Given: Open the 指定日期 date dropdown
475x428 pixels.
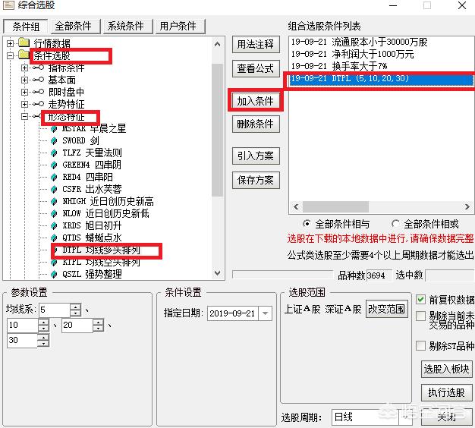Looking at the screenshot, I should click(265, 313).
